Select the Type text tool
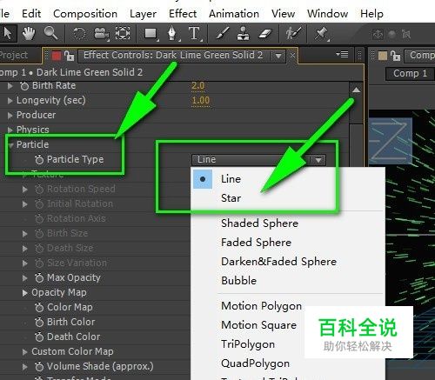 tap(194, 34)
